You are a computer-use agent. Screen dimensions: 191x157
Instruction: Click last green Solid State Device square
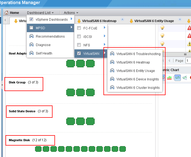(x=90, y=121)
